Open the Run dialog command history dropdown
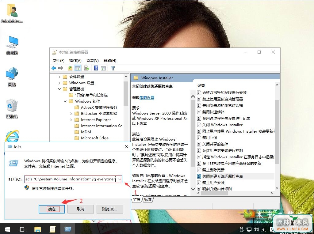Viewport: 314px width, 234px height. [120, 179]
